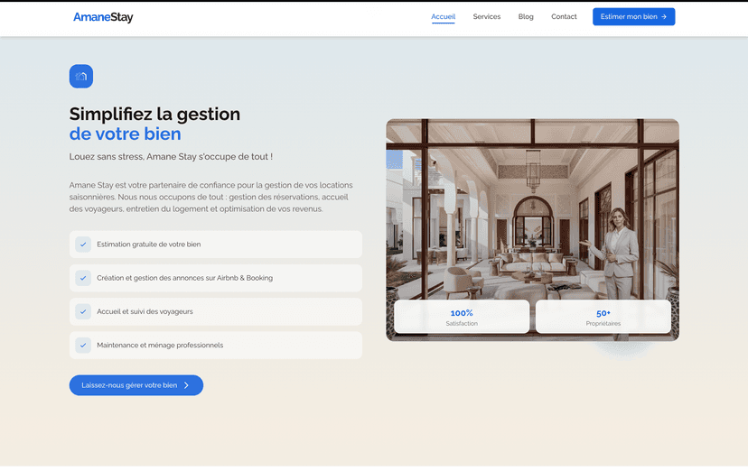The height and width of the screenshot is (471, 748).
Task: Open the Blog page link
Action: 526,16
